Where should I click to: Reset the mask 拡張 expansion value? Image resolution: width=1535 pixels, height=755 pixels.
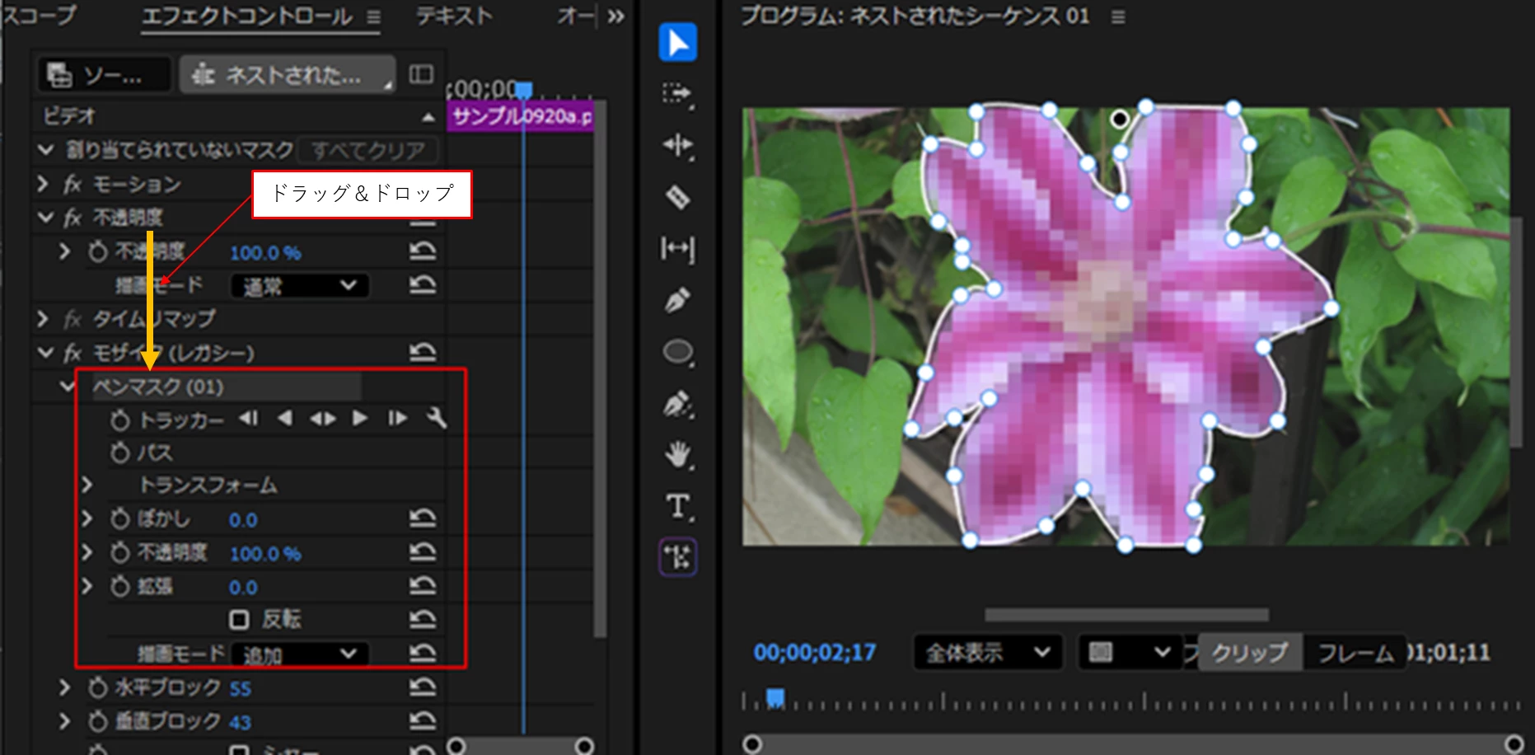[x=423, y=586]
